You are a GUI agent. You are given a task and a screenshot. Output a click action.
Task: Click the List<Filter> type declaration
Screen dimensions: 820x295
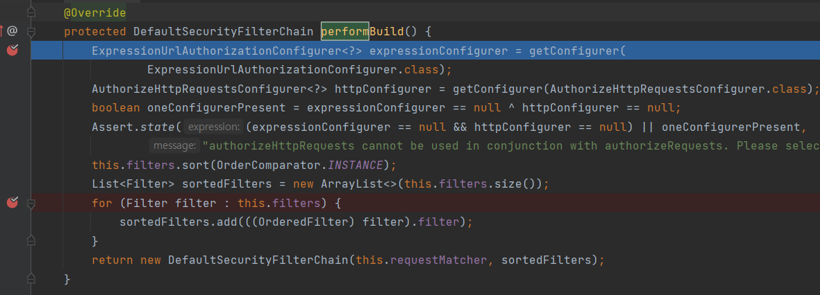click(133, 184)
